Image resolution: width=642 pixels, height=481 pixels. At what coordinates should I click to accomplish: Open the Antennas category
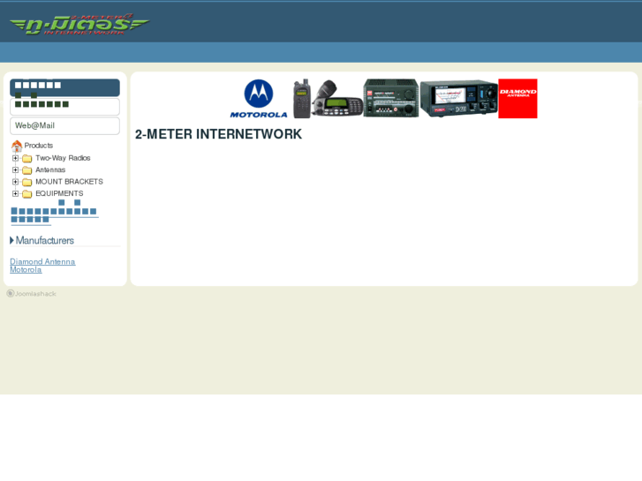pos(50,169)
